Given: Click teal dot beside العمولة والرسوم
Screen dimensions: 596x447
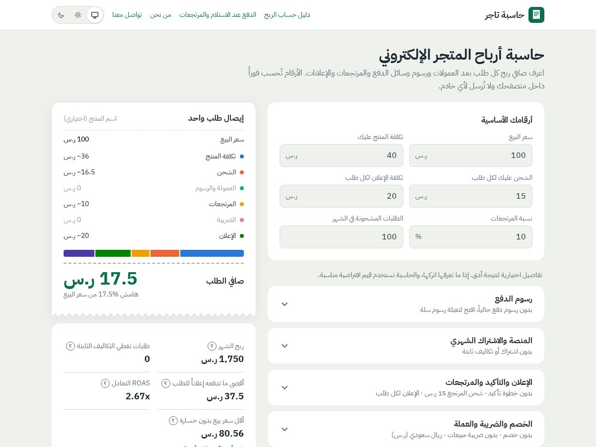Looking at the screenshot, I should (x=242, y=188).
